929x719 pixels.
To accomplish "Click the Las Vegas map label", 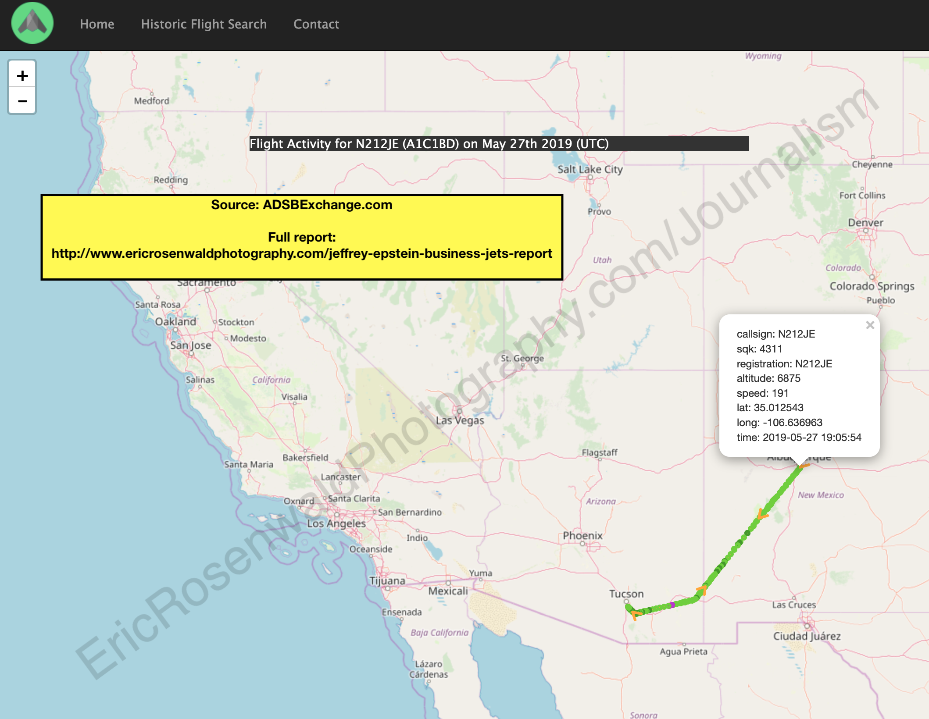I will (460, 420).
